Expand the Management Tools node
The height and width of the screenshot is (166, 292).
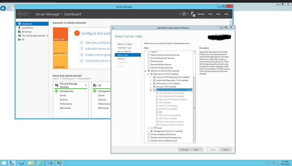148,131
